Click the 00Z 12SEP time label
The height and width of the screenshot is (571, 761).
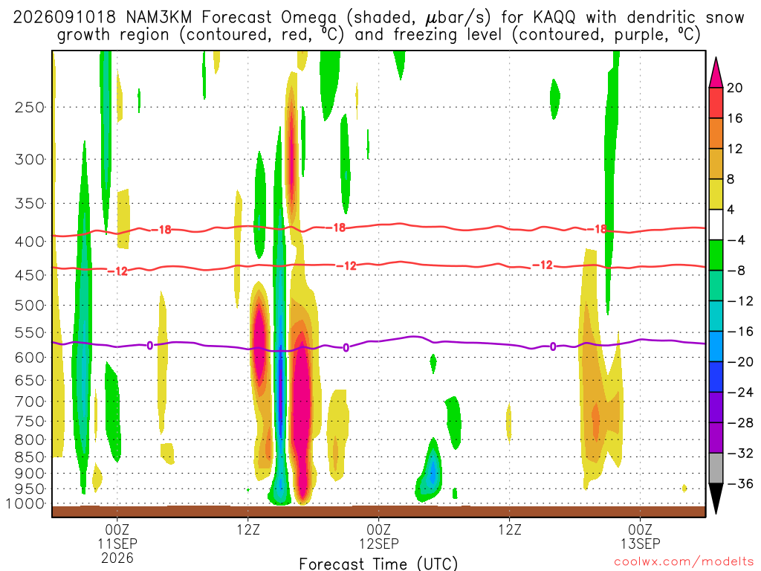[x=379, y=536]
